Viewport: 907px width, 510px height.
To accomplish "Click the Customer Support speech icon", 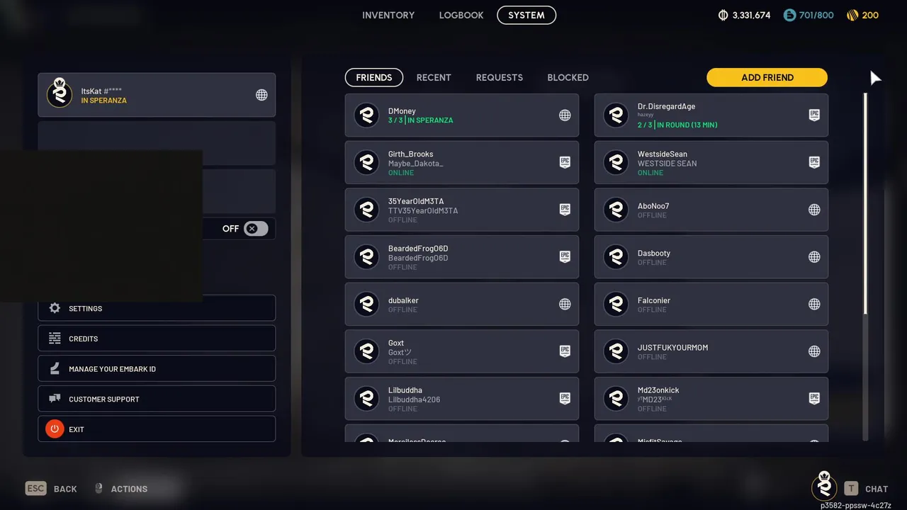I will (55, 399).
